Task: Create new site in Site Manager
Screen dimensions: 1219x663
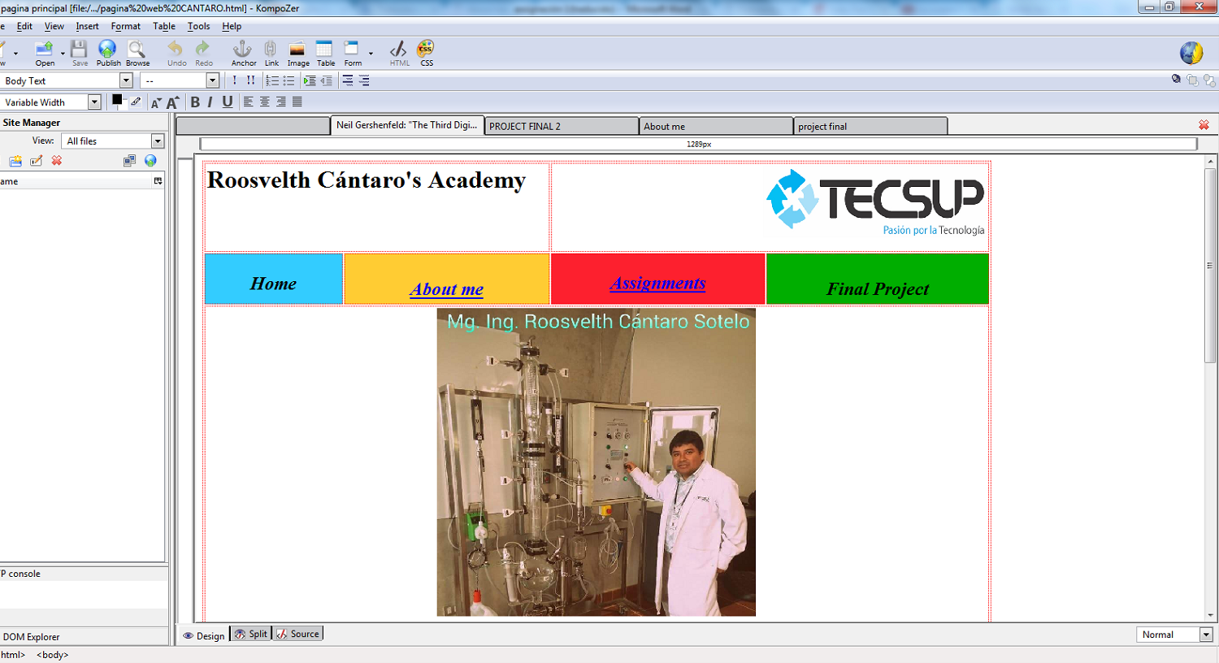Action: point(15,161)
